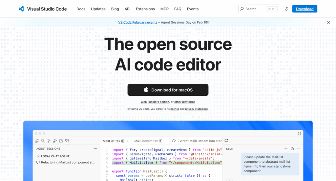This screenshot has height=181, width=336.
Task: Click highlighted import MailListItem code line
Action: 167,163
